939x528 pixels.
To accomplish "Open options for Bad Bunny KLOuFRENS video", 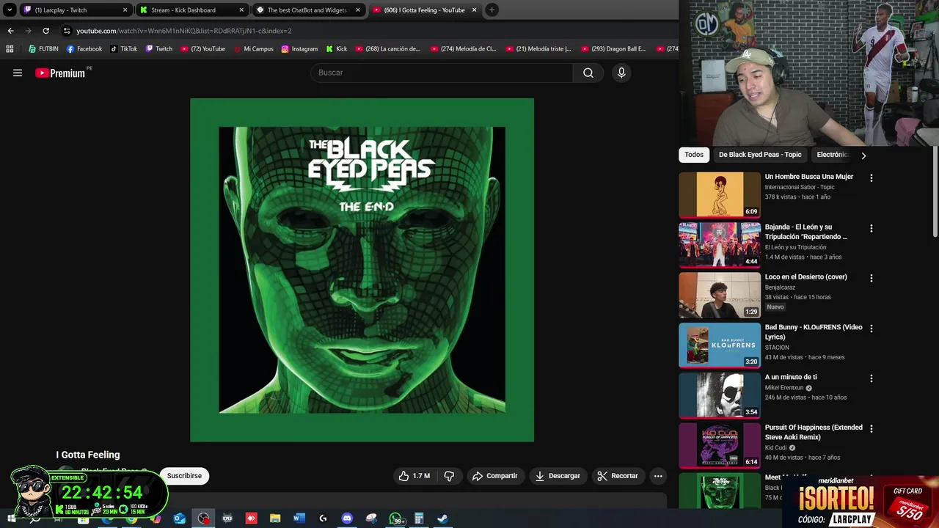I will tap(872, 329).
